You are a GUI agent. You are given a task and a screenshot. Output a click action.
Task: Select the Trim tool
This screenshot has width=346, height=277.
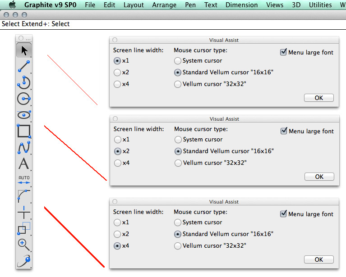(23, 212)
